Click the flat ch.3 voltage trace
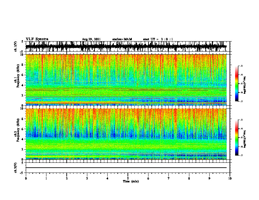This screenshot has height=200, width=259. [x=126, y=168]
